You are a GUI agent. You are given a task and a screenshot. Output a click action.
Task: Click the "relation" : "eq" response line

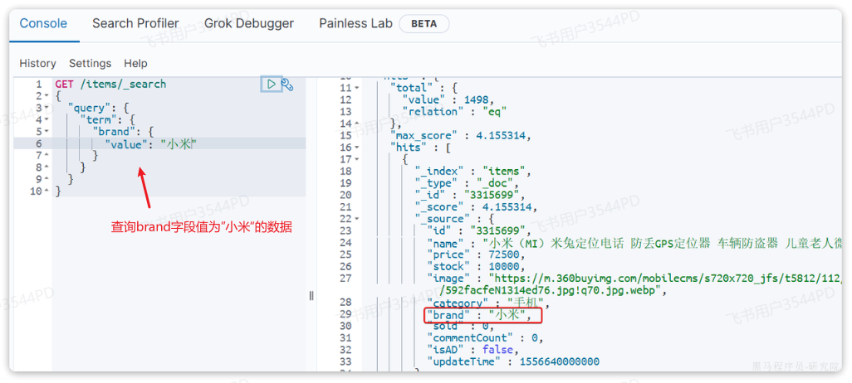454,112
